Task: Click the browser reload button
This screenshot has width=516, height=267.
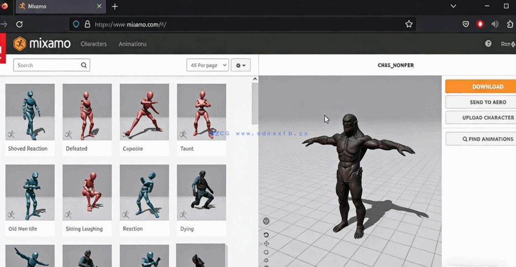Action: (x=19, y=24)
